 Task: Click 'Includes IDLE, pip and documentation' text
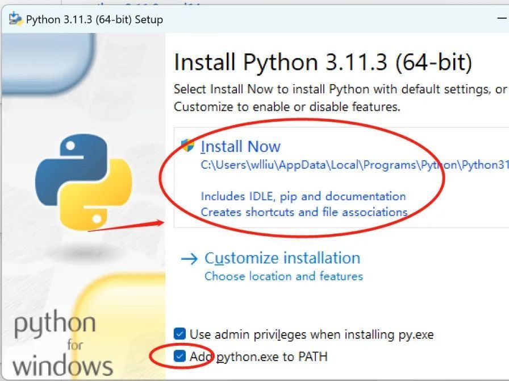pos(303,196)
